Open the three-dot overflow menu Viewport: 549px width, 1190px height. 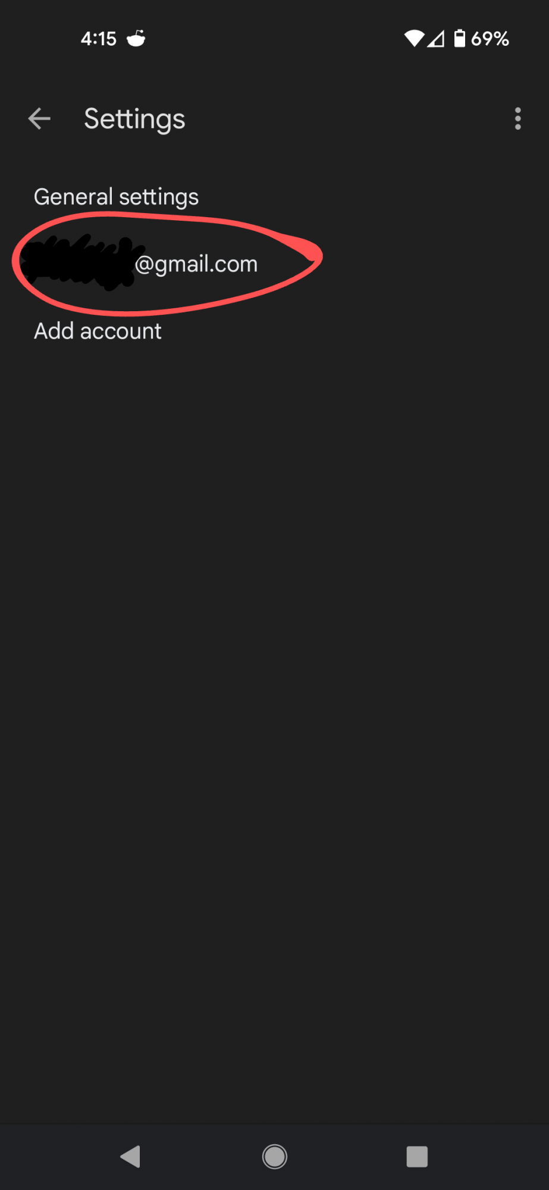coord(518,118)
